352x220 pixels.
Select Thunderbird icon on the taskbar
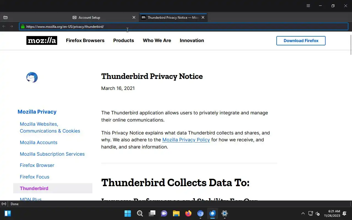pyautogui.click(x=213, y=213)
